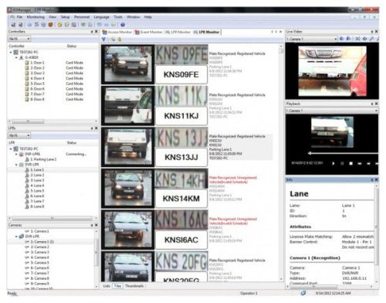Click the play button in Playback panel
The image size is (386, 303).
click(334, 163)
